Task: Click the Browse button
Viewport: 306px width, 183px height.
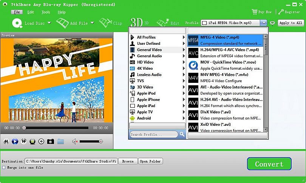Action: (x=128, y=162)
